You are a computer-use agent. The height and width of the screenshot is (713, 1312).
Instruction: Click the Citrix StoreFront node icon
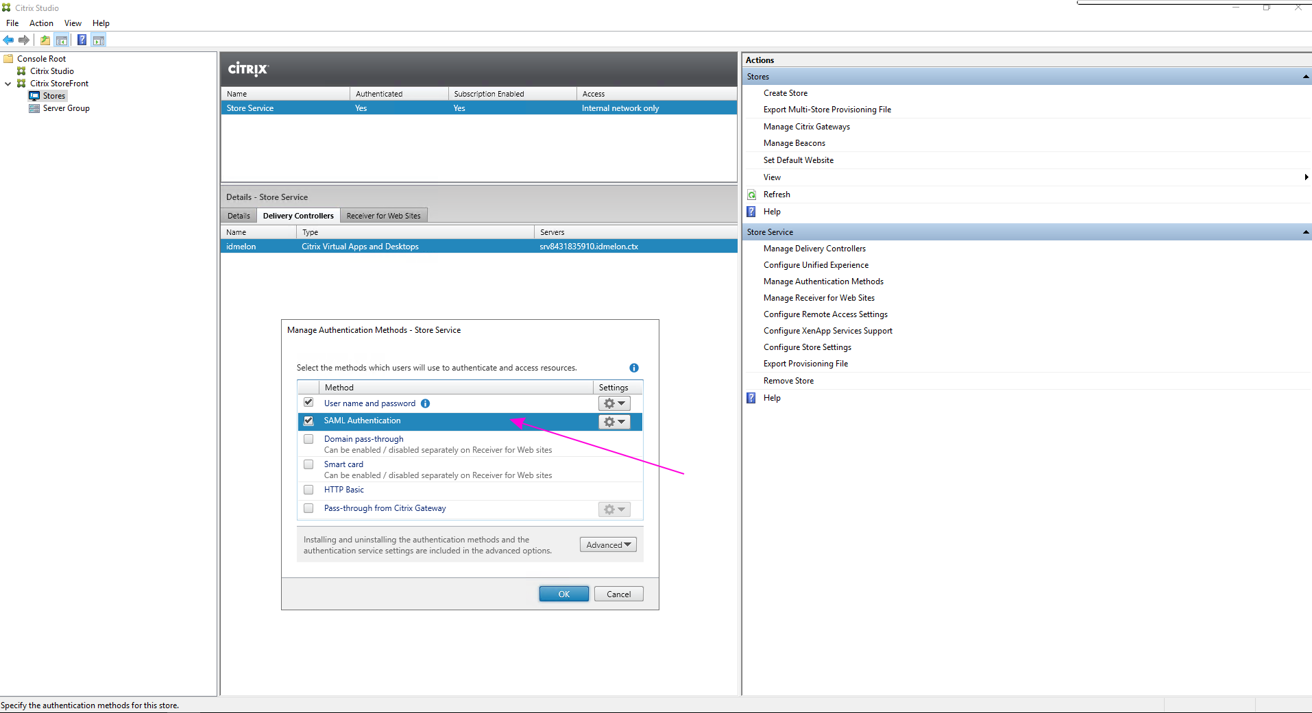click(x=21, y=84)
